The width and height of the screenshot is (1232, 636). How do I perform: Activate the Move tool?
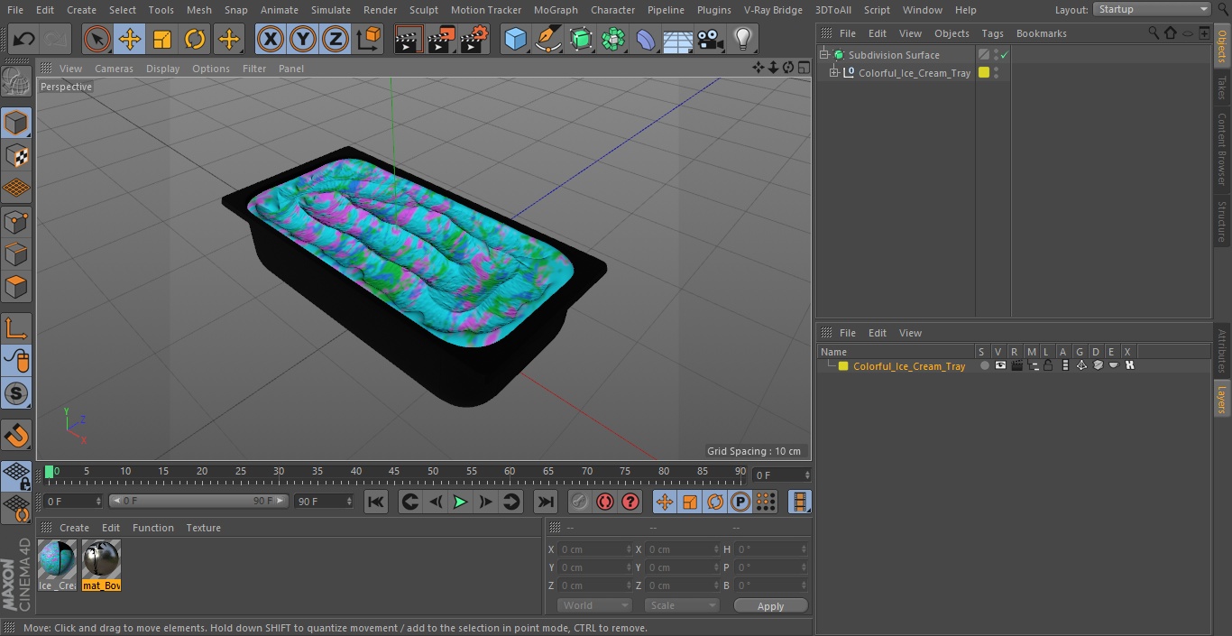click(x=130, y=39)
